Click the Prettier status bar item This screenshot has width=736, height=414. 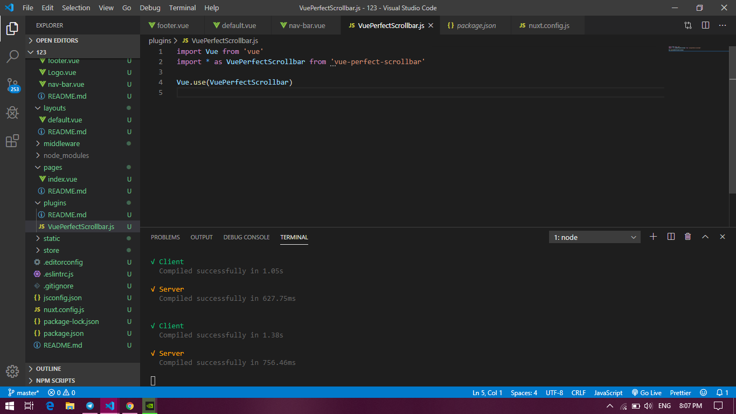681,393
